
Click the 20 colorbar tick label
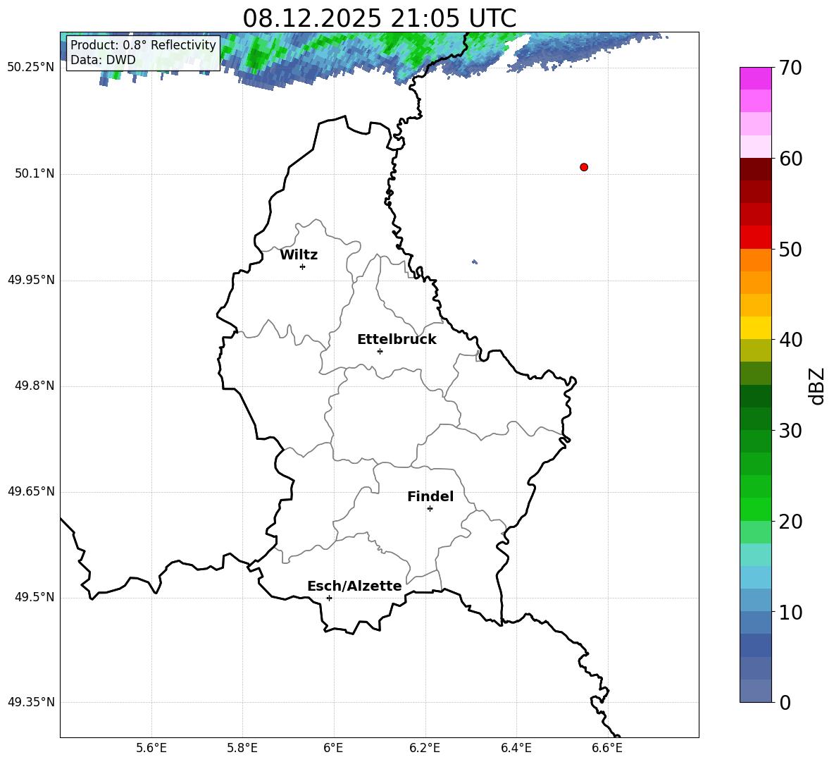(x=790, y=522)
